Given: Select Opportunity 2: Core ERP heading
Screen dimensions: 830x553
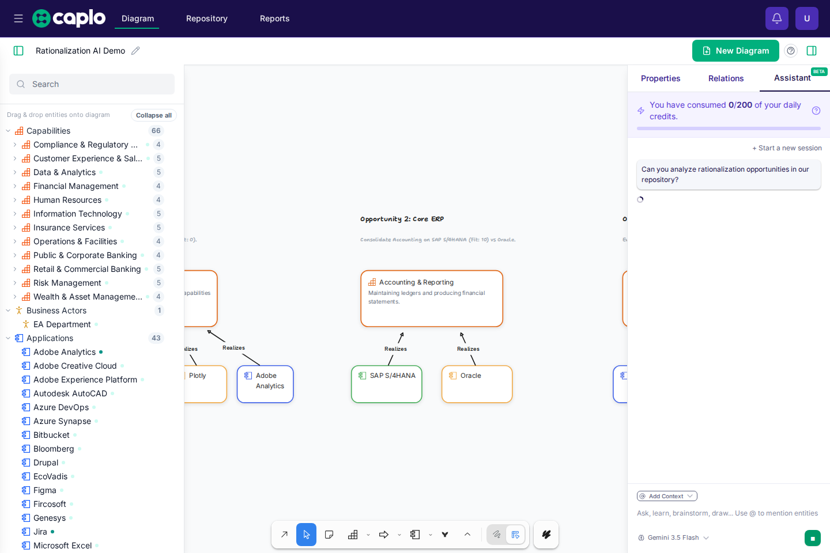Looking at the screenshot, I should (x=402, y=219).
